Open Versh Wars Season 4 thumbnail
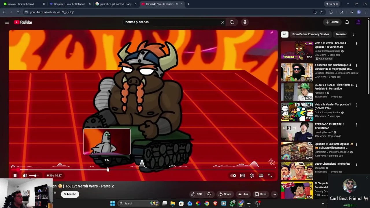 (297, 50)
